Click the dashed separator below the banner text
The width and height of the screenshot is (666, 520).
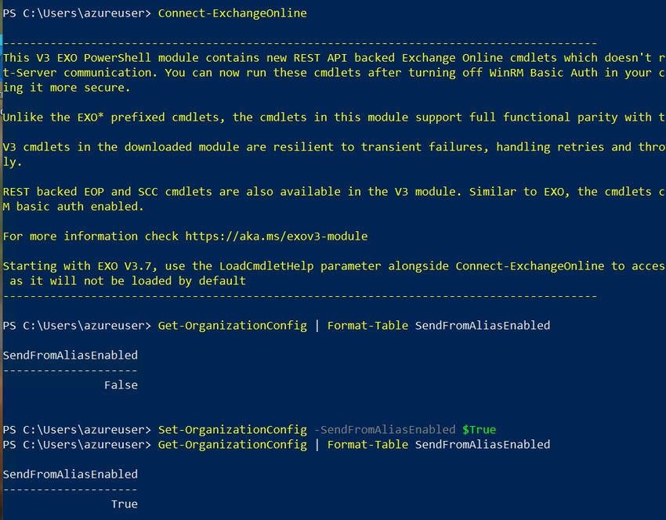(299, 296)
